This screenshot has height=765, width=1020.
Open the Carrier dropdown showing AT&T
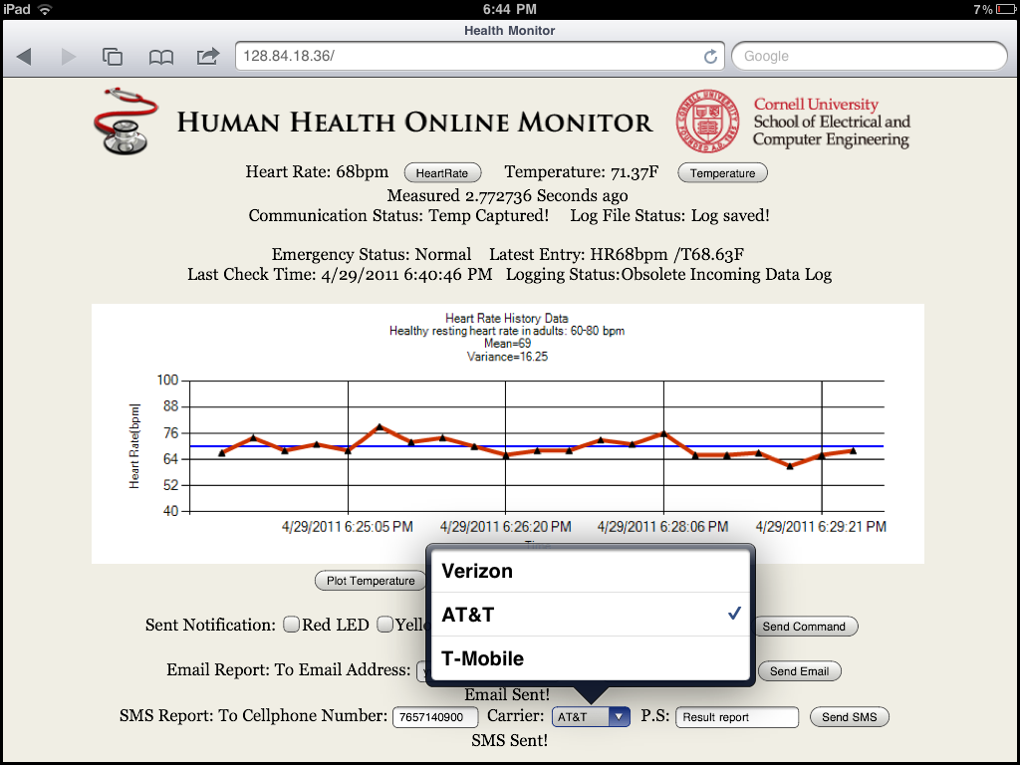pyautogui.click(x=591, y=717)
